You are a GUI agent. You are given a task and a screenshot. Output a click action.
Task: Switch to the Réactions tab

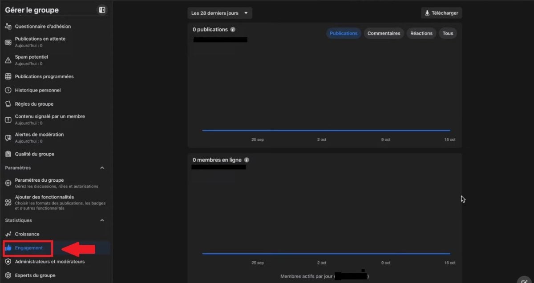click(x=421, y=33)
